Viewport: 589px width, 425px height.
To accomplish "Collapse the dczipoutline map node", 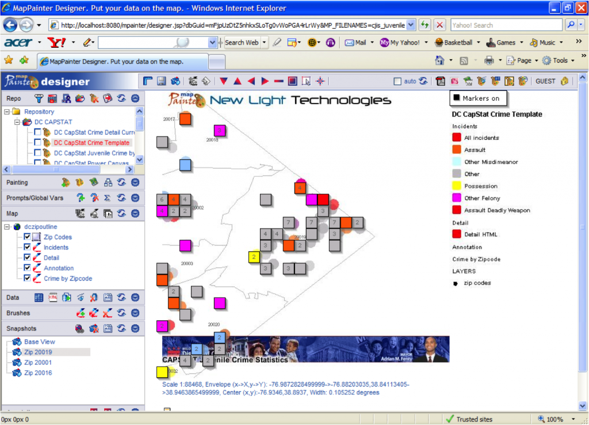I will [x=7, y=227].
